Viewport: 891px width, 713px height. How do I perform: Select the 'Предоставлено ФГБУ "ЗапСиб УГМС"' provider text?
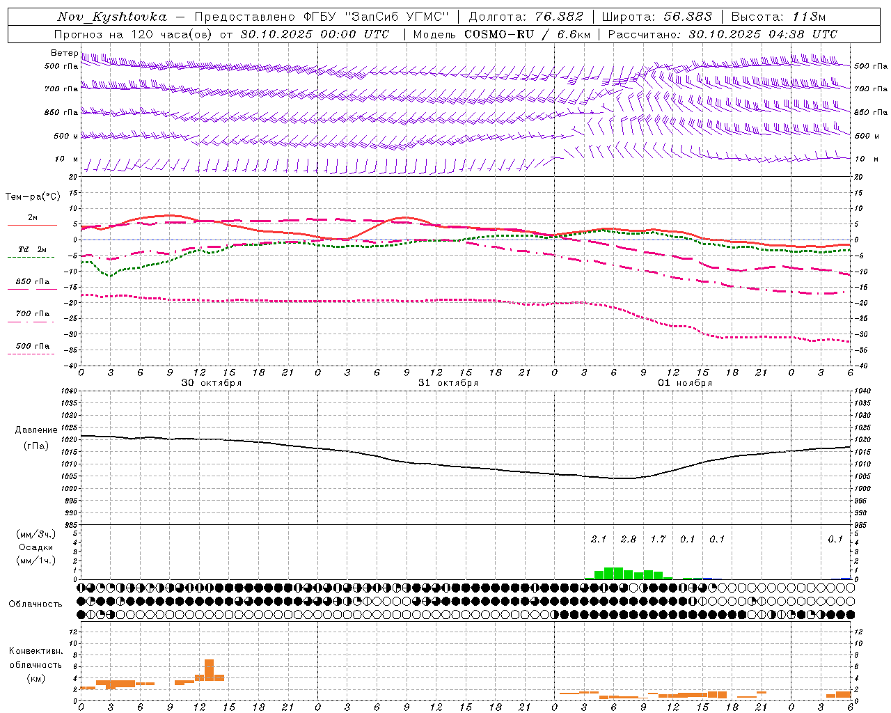point(322,17)
